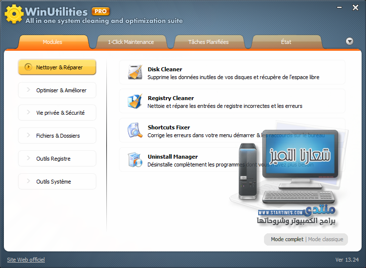
Task: Select the Outils Système category
Action: (x=57, y=182)
